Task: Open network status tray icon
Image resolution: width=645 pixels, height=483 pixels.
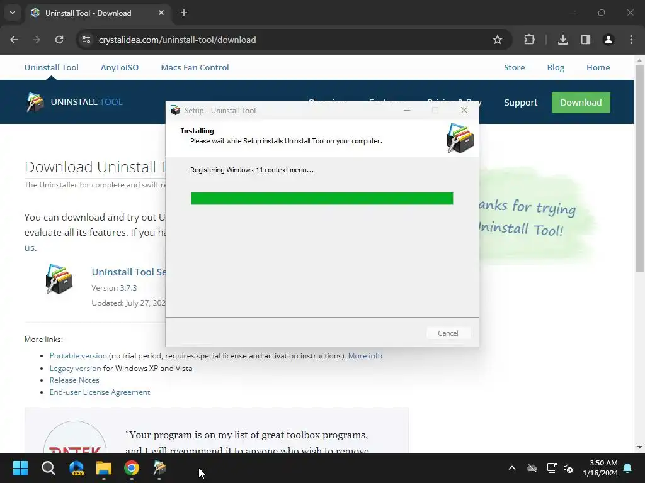Action: [x=552, y=468]
